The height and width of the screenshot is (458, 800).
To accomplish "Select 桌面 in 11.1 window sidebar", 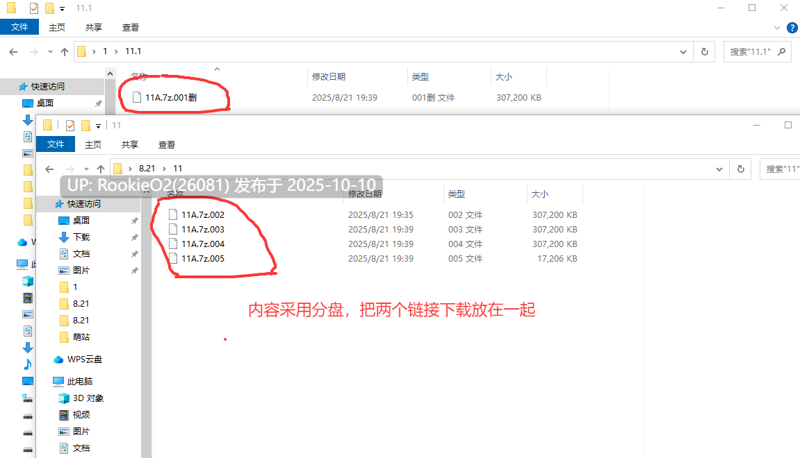I will point(45,103).
